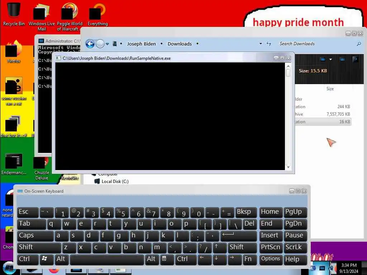This screenshot has width=367, height=275.
Task: Click the Enter key on On-Screen Keyboard
Action: 238,236
